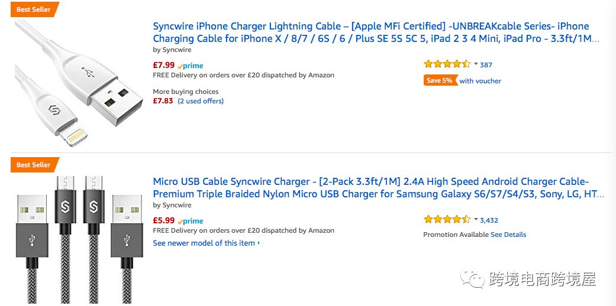Click star rating for Lightning cable
Screen dimensions: 616x306
447,64
